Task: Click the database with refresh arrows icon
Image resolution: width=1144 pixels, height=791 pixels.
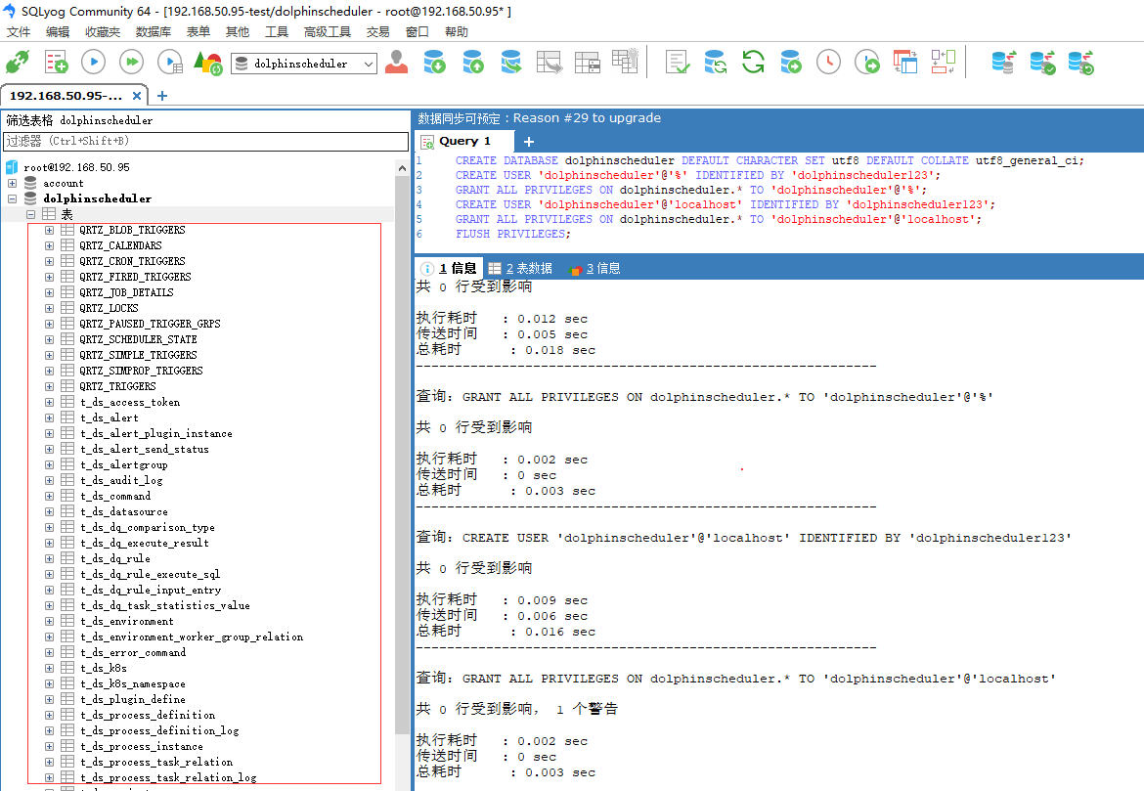Action: [715, 62]
